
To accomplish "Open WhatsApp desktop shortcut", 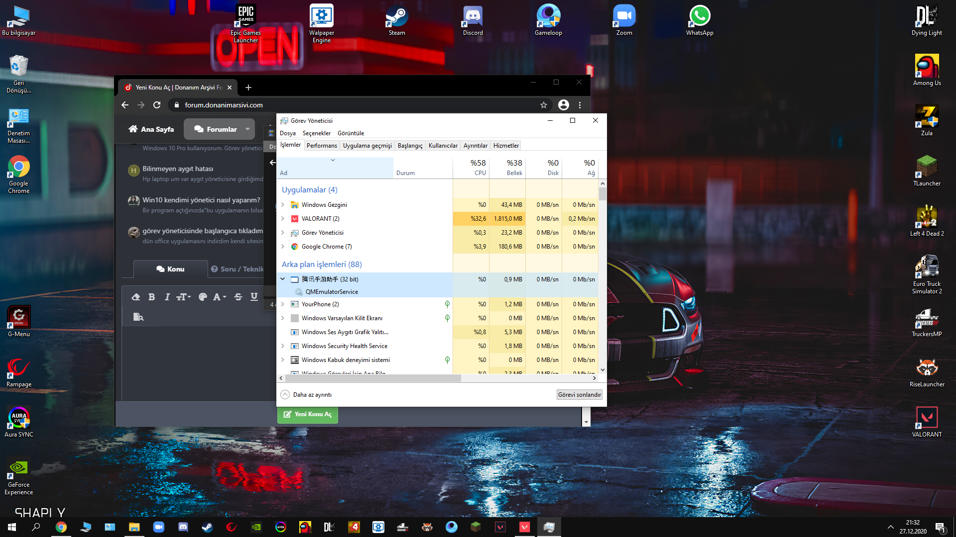I will (x=700, y=20).
